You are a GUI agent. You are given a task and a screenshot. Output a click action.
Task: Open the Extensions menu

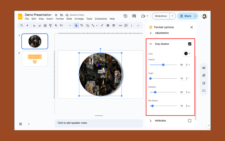point(101,19)
